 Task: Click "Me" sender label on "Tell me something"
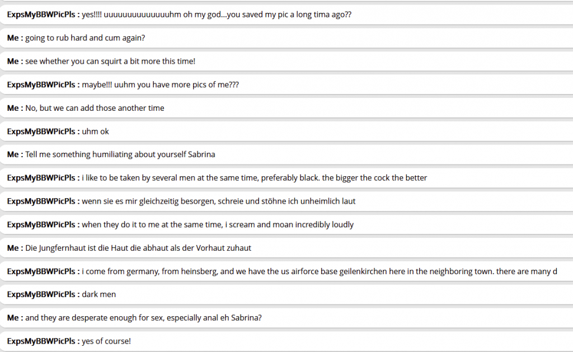[x=12, y=154]
